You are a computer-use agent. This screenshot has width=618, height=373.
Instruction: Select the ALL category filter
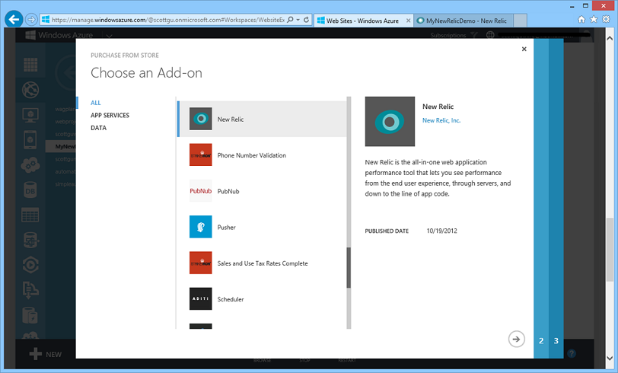96,103
